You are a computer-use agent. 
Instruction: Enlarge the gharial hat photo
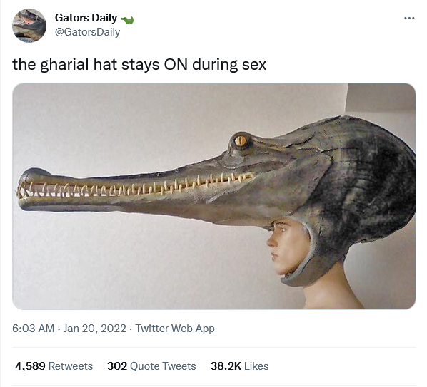point(214,196)
